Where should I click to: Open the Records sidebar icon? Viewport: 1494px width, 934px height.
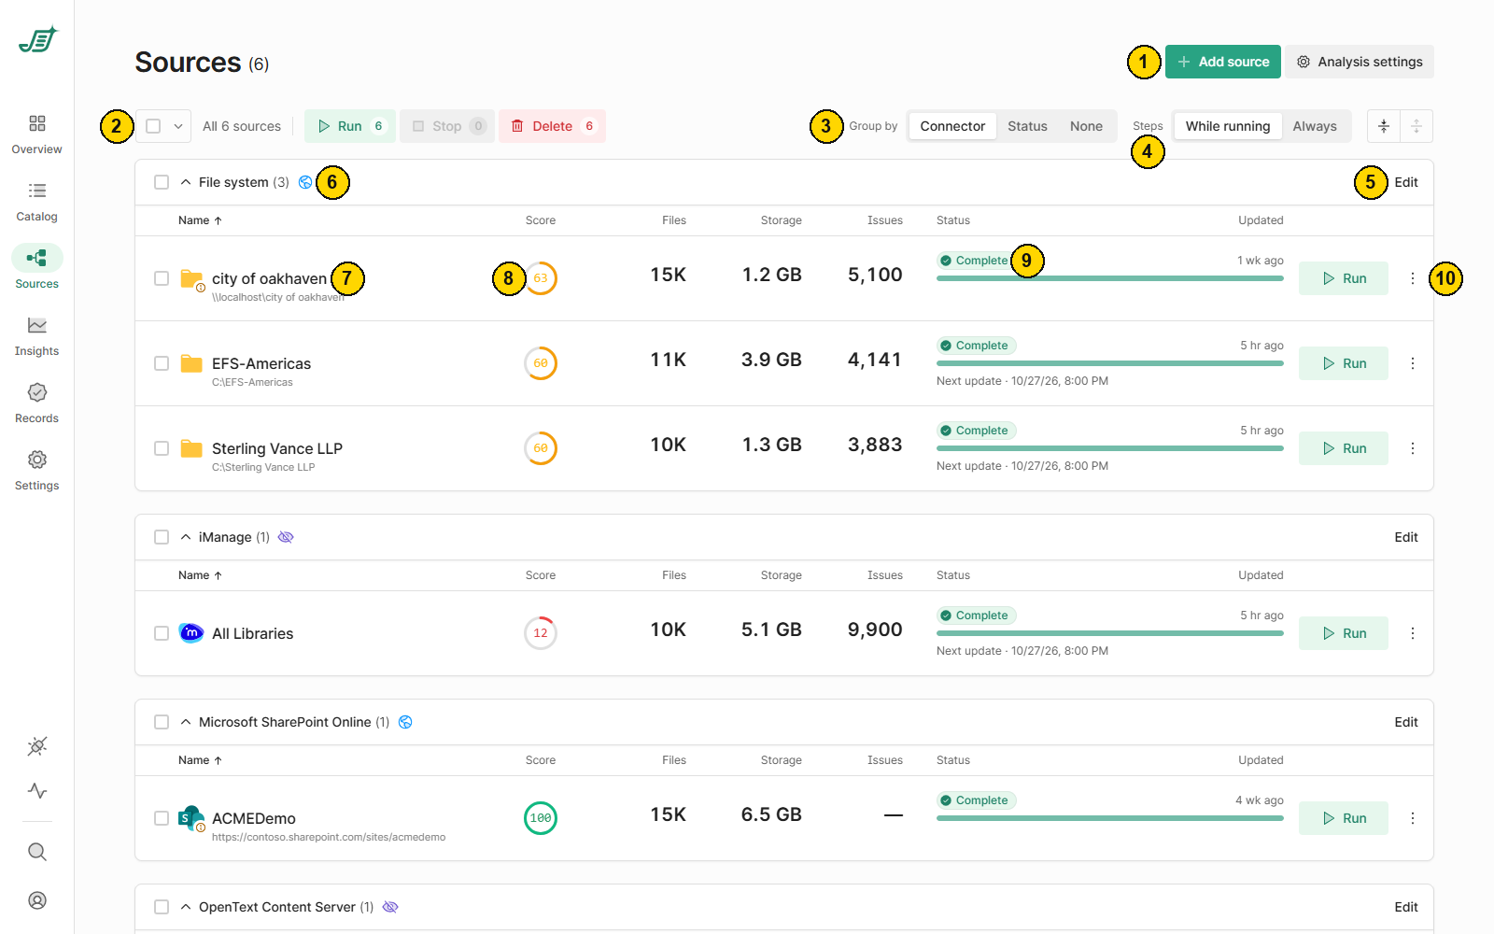(37, 392)
